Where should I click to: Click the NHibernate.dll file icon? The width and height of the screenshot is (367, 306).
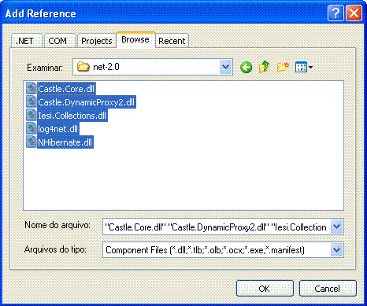32,142
